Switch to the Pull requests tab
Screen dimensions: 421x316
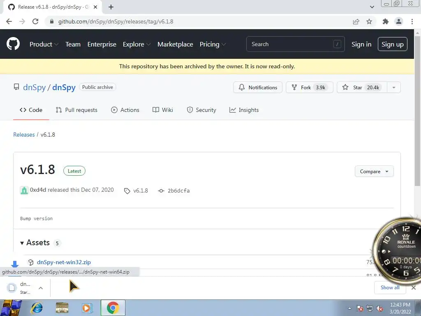tap(76, 110)
